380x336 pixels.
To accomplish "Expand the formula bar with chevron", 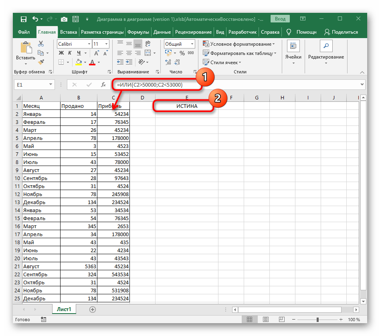I will (362, 85).
